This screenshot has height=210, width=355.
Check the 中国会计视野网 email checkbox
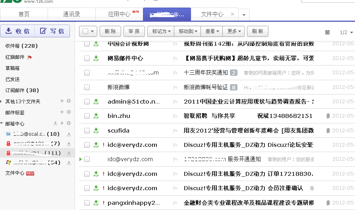click(x=87, y=44)
